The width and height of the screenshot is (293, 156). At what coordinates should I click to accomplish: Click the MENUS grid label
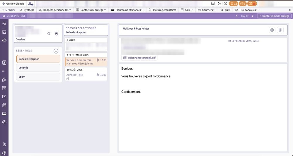(8, 10)
